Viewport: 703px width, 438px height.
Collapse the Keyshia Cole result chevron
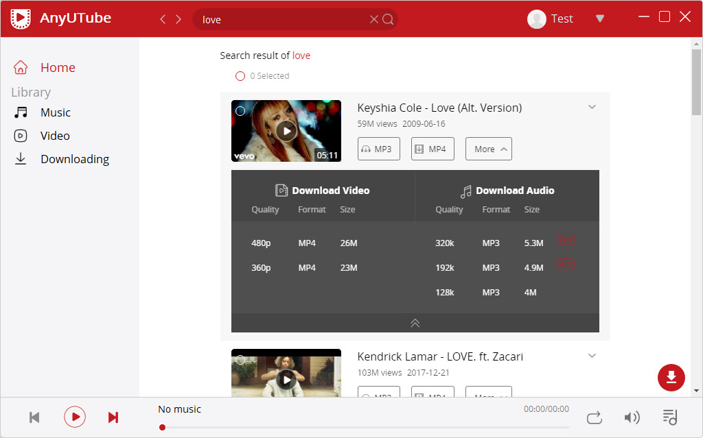pos(592,107)
